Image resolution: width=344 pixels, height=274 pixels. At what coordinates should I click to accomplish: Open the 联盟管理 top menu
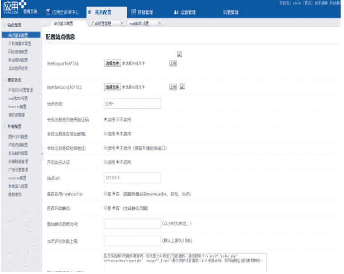[230, 12]
